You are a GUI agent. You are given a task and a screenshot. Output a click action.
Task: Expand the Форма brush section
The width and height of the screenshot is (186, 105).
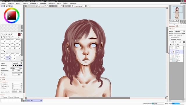[x=3, y=77]
